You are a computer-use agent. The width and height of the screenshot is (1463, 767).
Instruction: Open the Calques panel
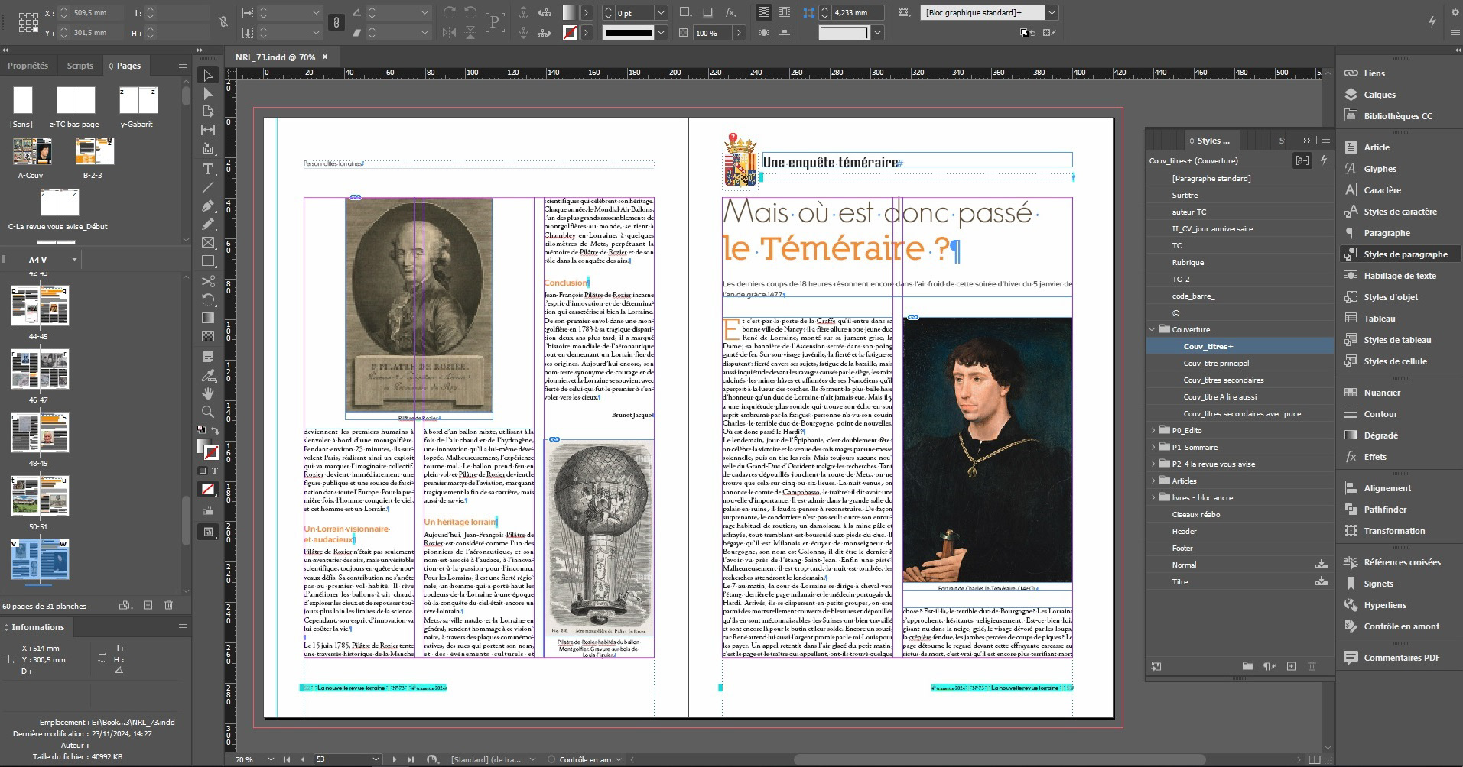[1379, 95]
